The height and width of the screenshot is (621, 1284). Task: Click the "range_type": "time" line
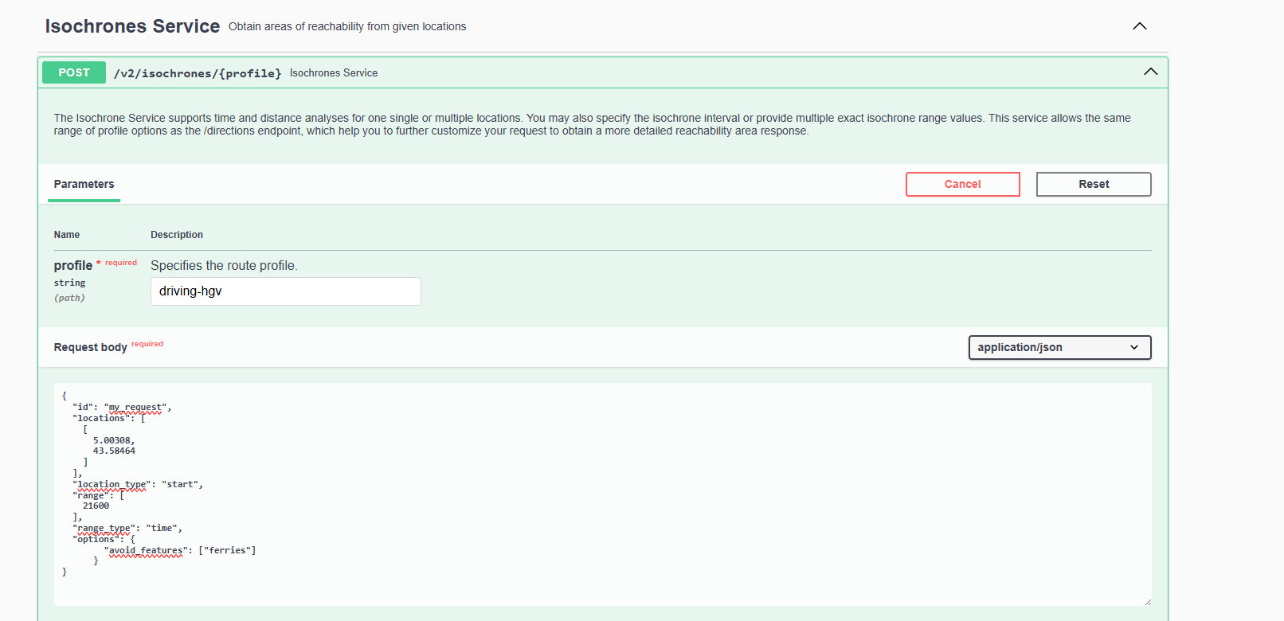click(x=127, y=528)
